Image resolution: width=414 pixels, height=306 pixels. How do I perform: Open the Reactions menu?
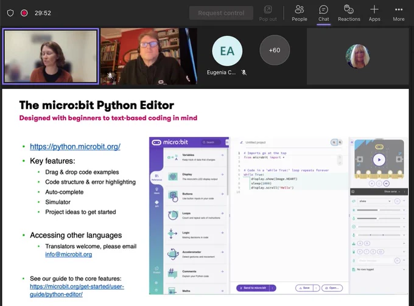click(x=349, y=13)
